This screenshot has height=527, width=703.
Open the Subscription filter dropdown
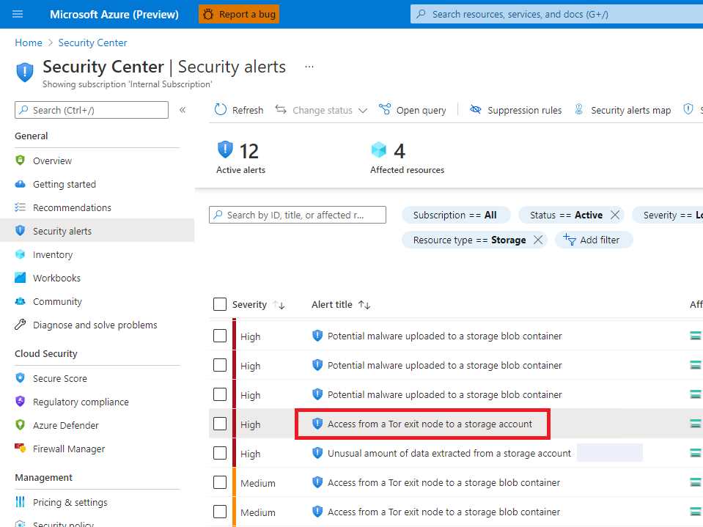(x=456, y=215)
